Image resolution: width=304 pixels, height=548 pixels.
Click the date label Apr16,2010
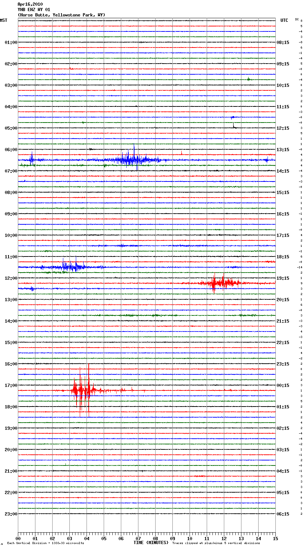point(30,4)
